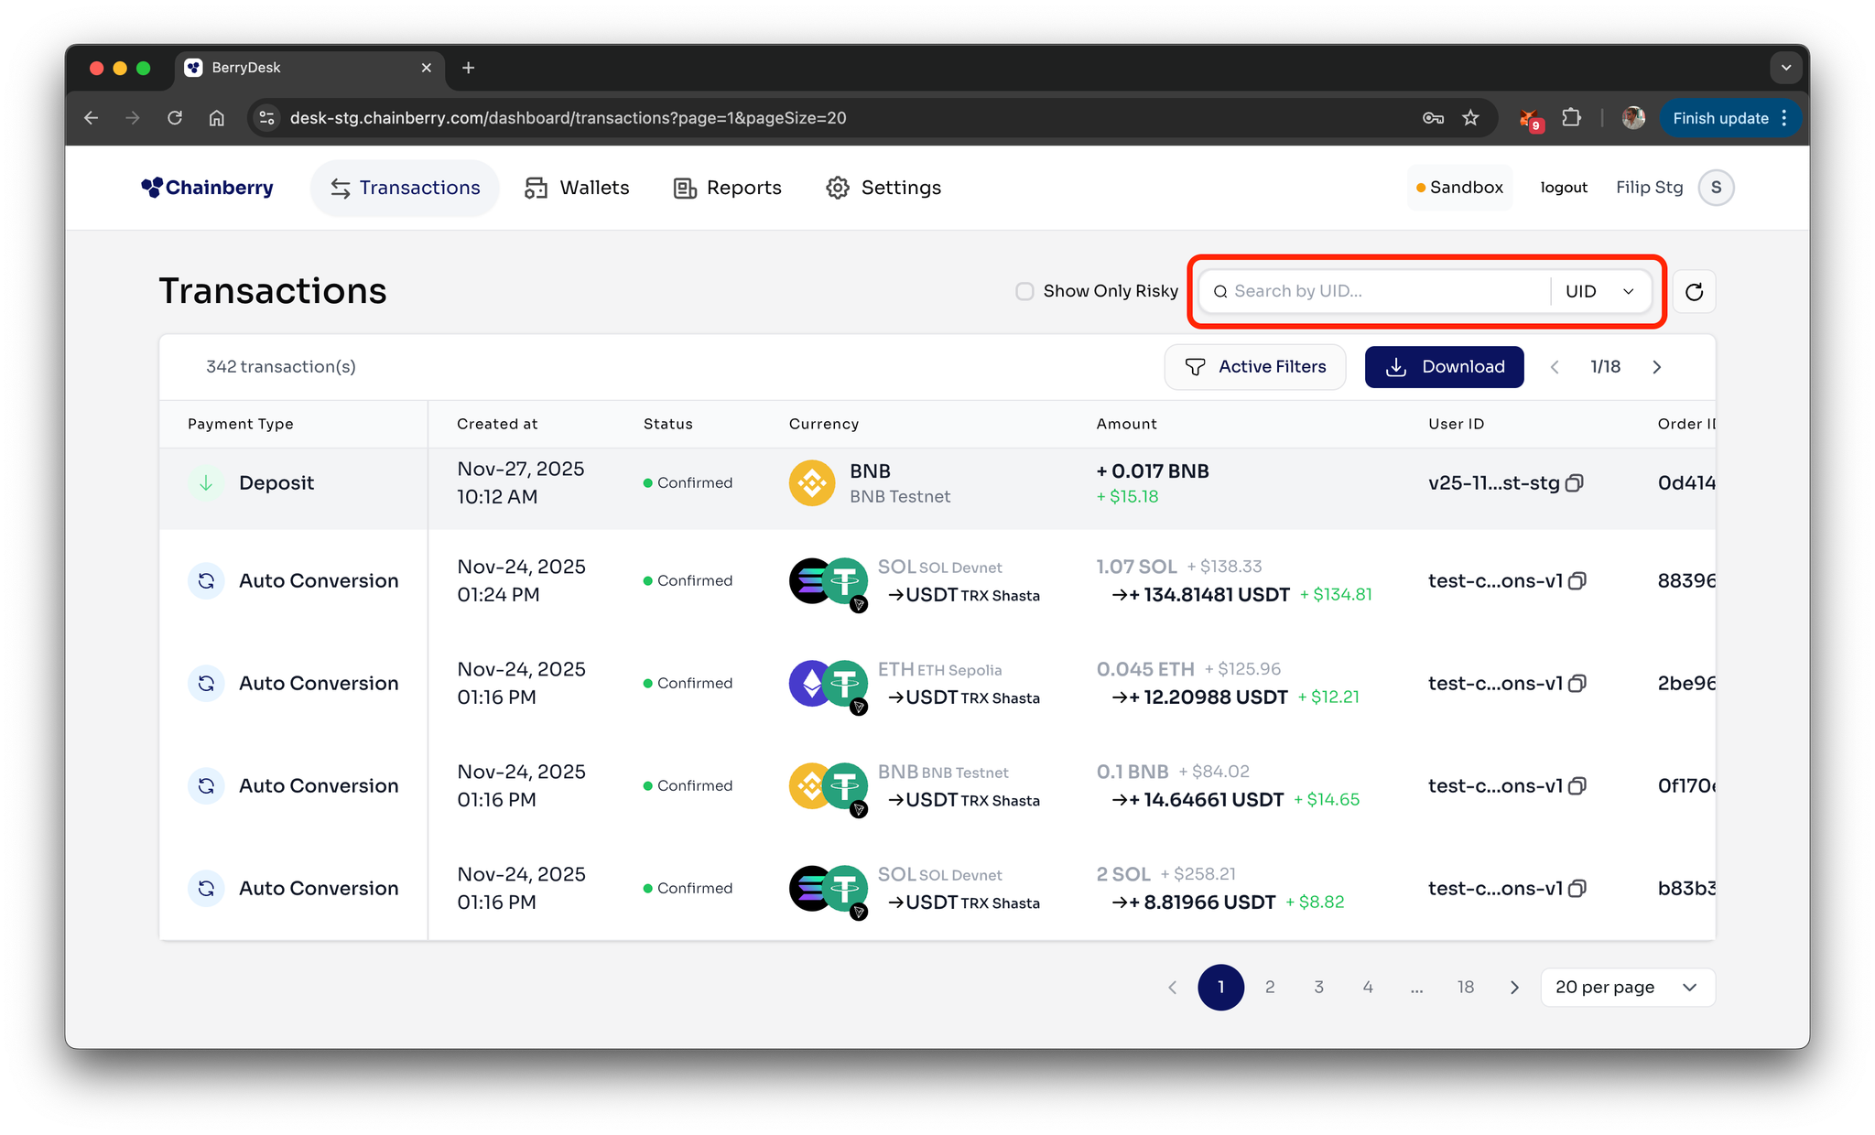Viewport: 1875px width, 1135px height.
Task: Open the Wallets tab
Action: click(577, 188)
